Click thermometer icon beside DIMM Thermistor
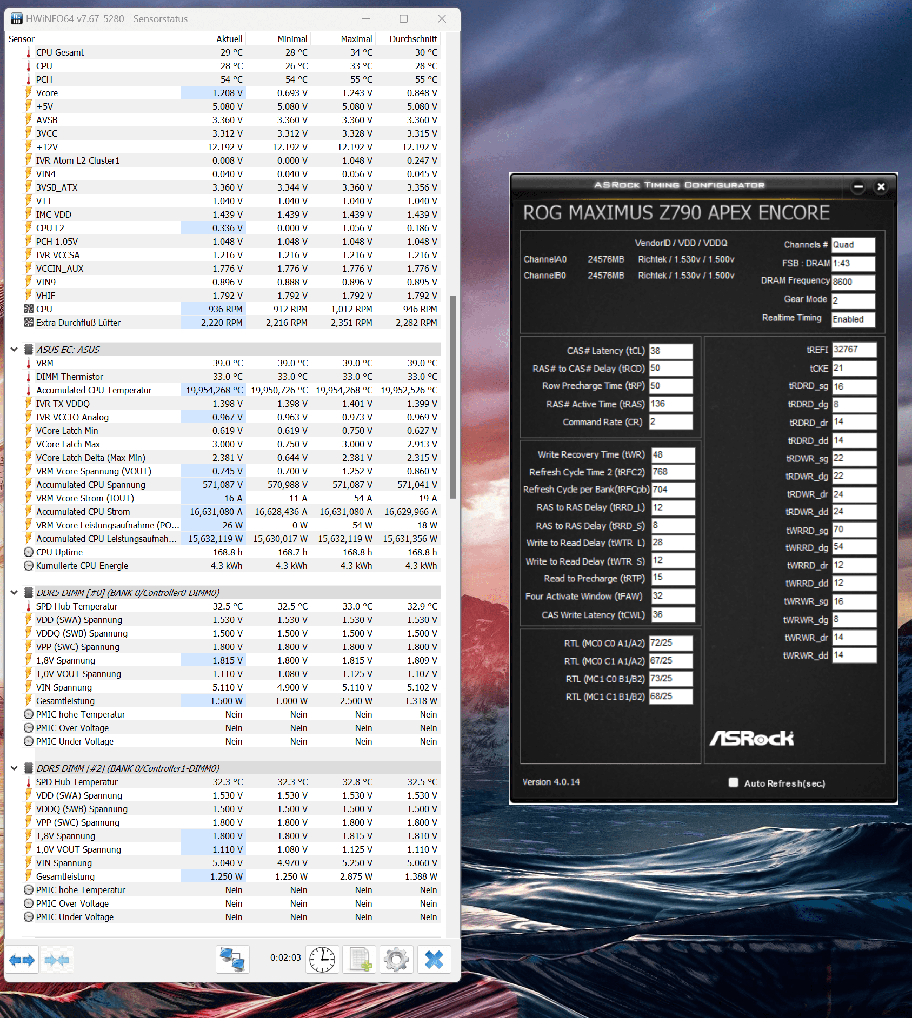Image resolution: width=912 pixels, height=1018 pixels. pyautogui.click(x=29, y=377)
